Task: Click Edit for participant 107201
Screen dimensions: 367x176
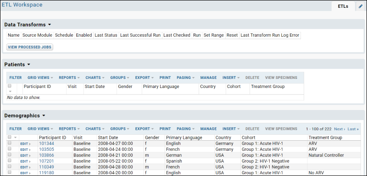Action: click(x=25, y=161)
